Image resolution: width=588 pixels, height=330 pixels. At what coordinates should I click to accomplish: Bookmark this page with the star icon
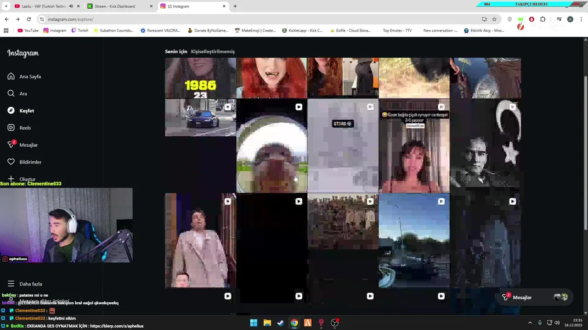click(494, 19)
